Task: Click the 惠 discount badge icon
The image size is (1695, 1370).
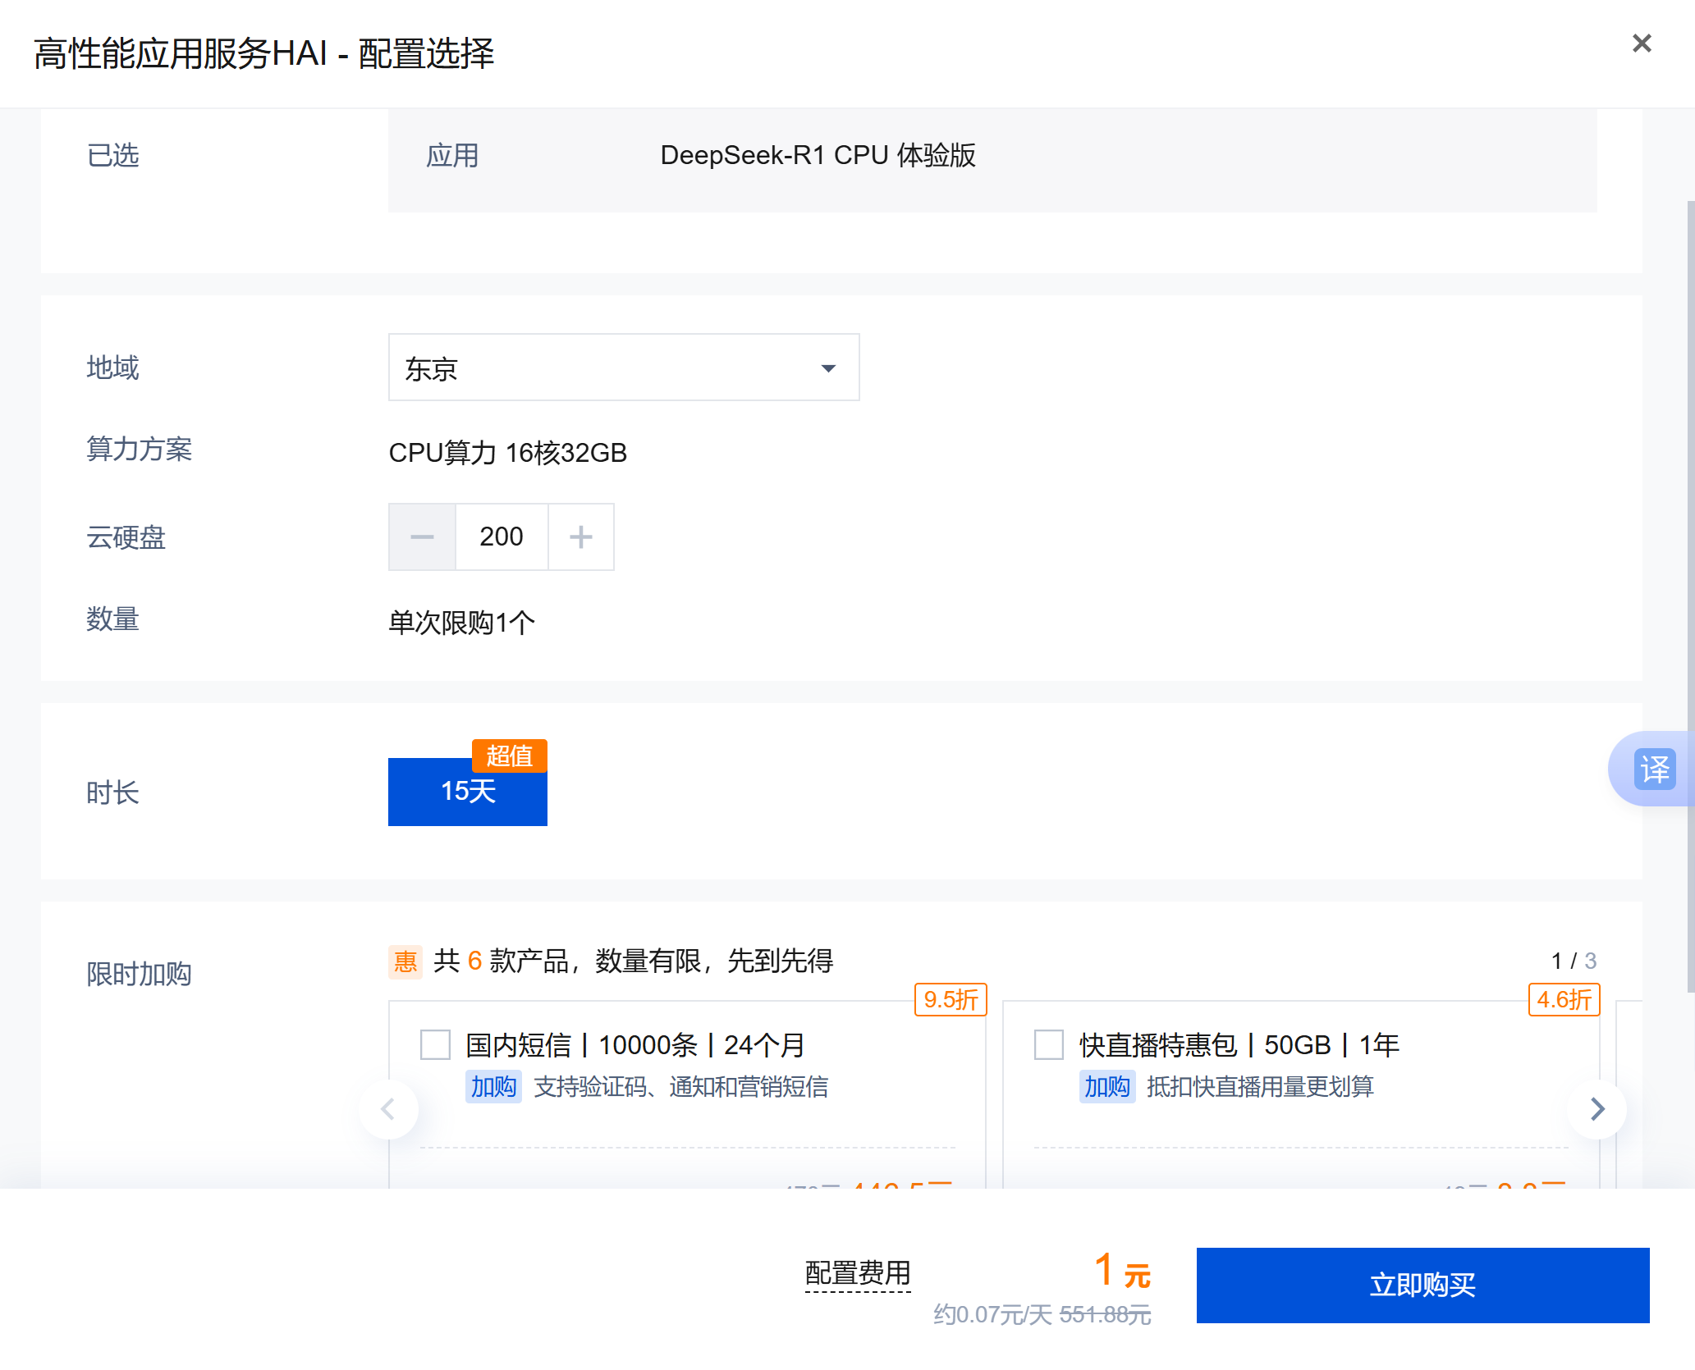Action: [405, 961]
